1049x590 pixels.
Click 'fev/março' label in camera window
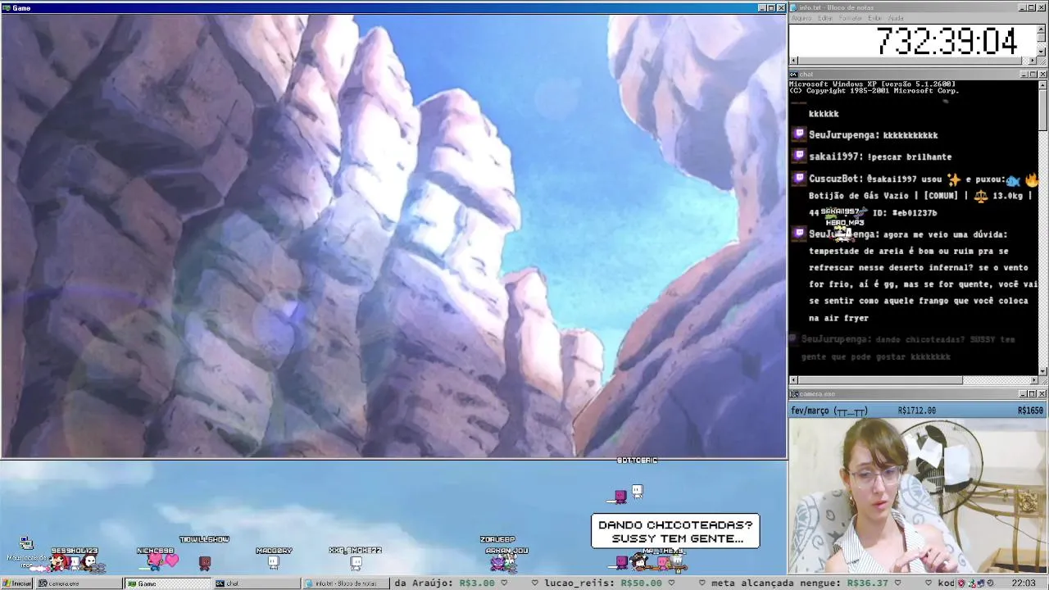tap(811, 411)
